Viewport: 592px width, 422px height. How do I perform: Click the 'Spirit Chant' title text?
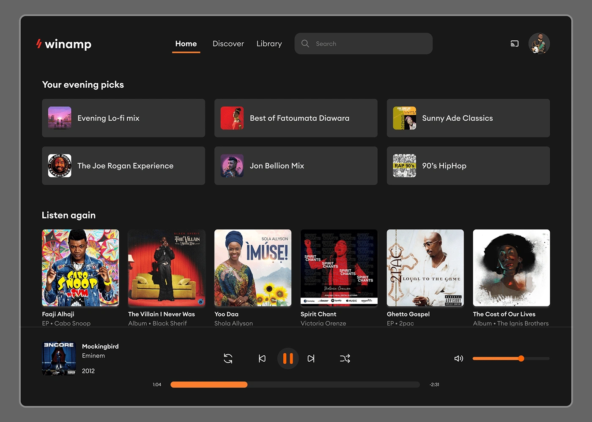pos(318,314)
